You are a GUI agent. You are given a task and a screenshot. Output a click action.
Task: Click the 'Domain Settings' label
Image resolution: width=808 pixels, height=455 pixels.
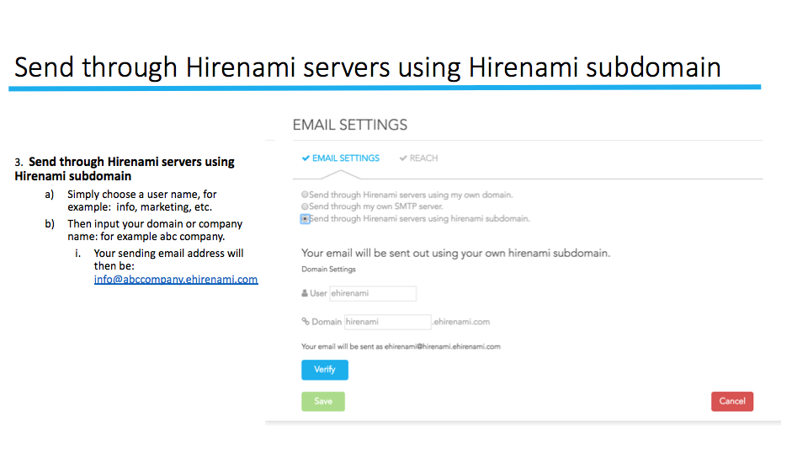coord(328,270)
